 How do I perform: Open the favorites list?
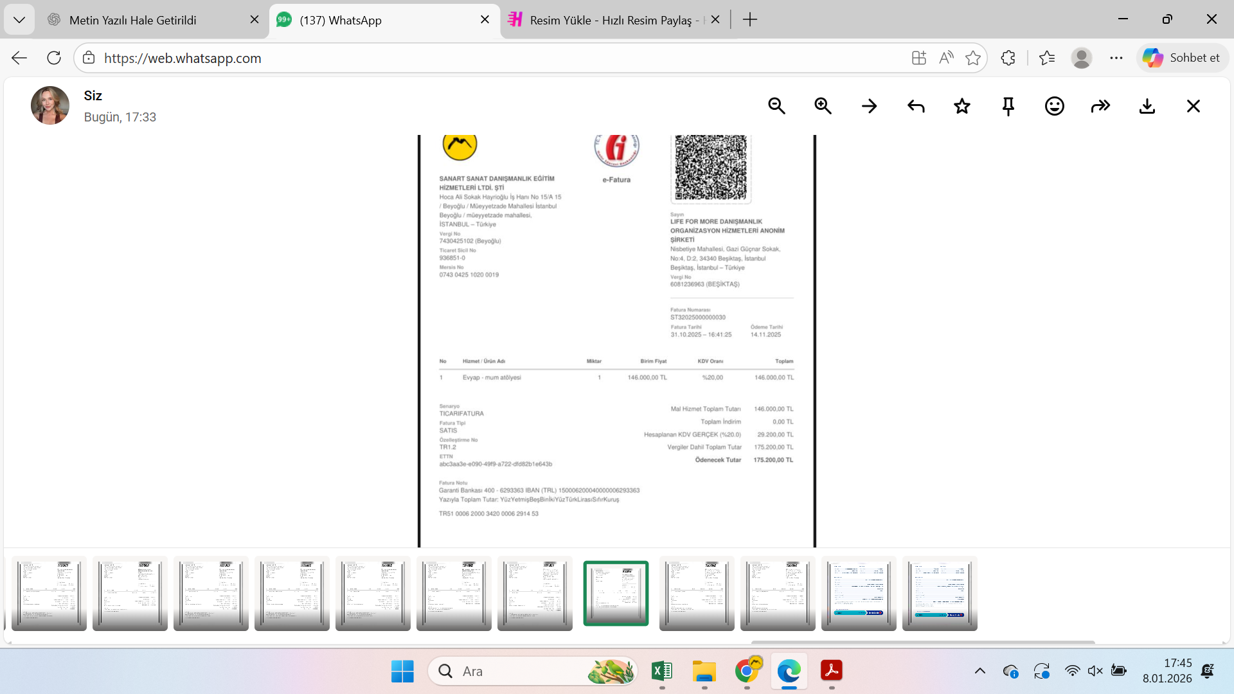(1047, 58)
